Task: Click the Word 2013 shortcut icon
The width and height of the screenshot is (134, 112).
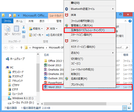Action: click(46, 87)
